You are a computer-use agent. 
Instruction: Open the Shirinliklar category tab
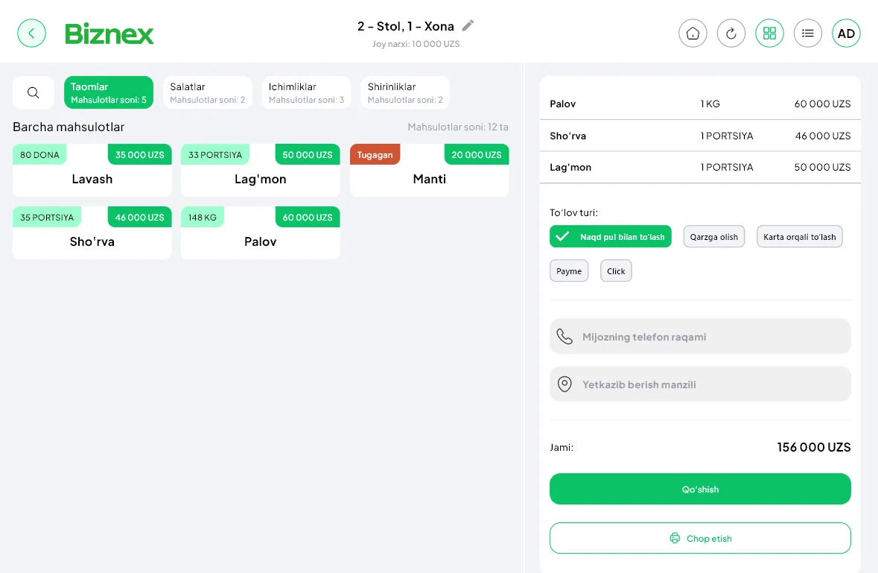[405, 92]
